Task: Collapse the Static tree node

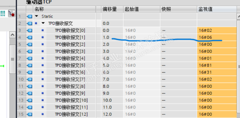Action: click(36, 16)
